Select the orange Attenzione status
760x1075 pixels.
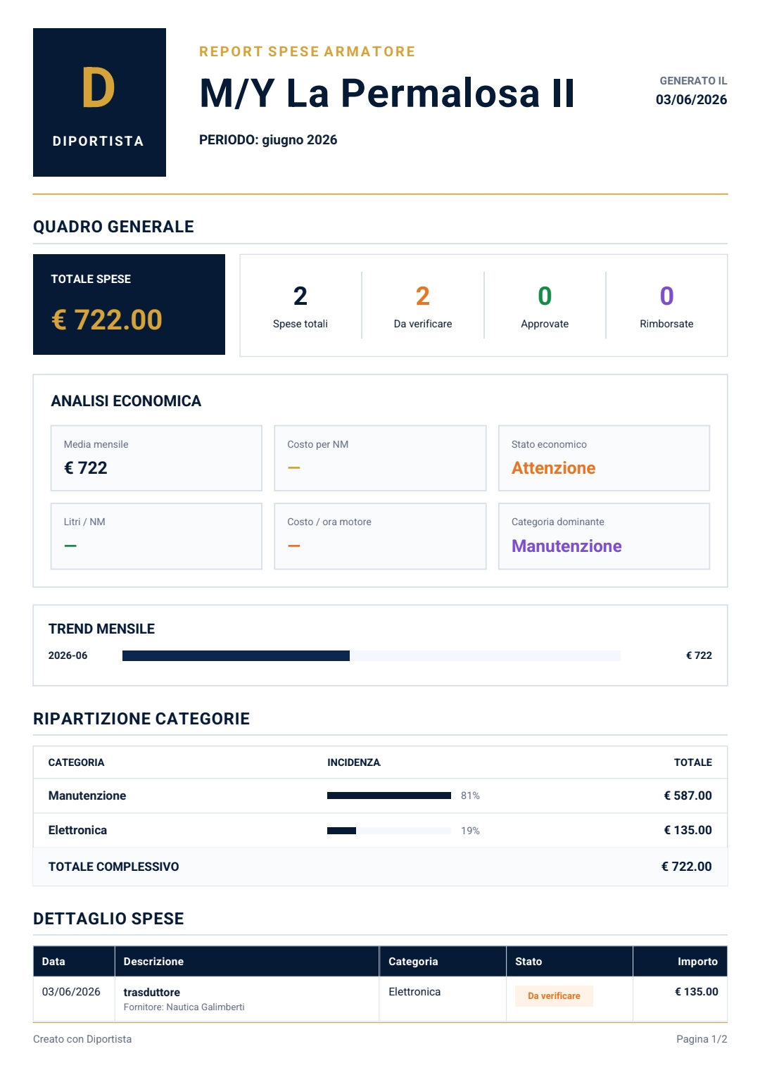[x=554, y=468]
